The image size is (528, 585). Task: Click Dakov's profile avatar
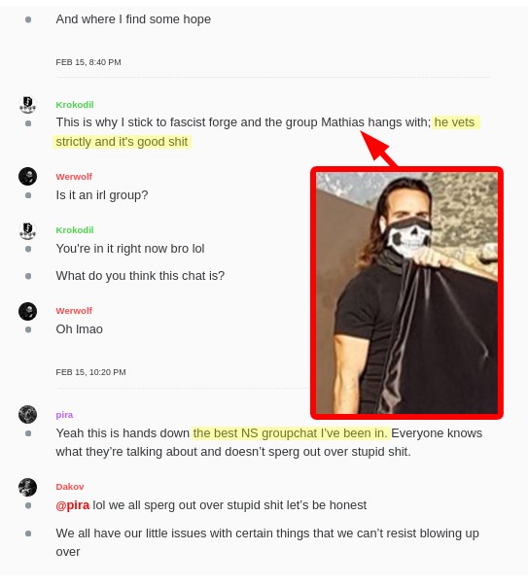point(27,487)
